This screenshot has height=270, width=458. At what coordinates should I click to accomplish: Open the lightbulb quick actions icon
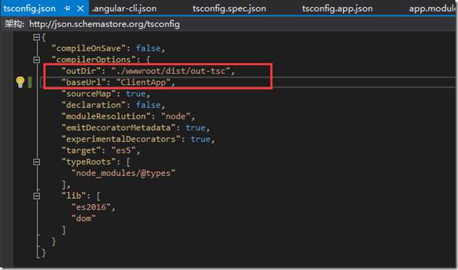coord(20,82)
